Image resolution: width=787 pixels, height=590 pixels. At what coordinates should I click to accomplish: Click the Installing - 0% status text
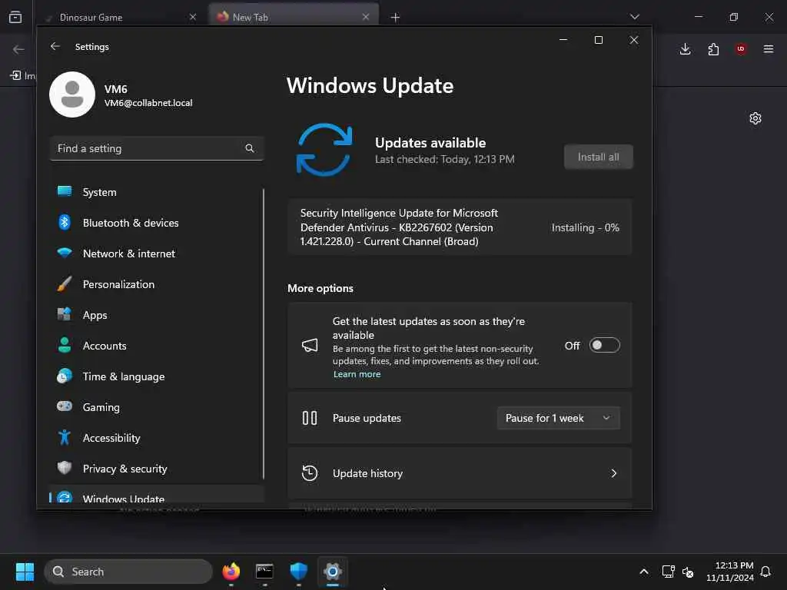585,227
